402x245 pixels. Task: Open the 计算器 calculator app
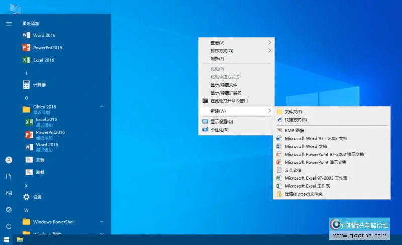[39, 85]
